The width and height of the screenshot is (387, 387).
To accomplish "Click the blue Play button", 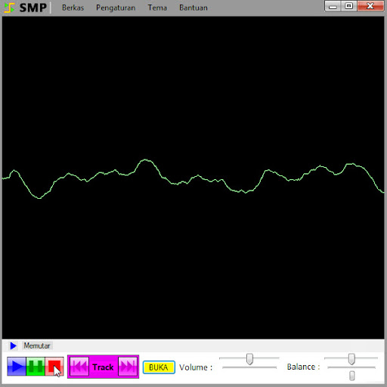I will [17, 367].
